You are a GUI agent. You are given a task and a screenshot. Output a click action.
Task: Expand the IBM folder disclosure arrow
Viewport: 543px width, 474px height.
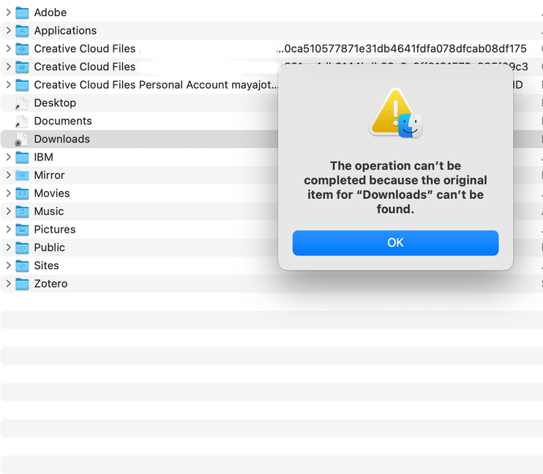tap(8, 157)
